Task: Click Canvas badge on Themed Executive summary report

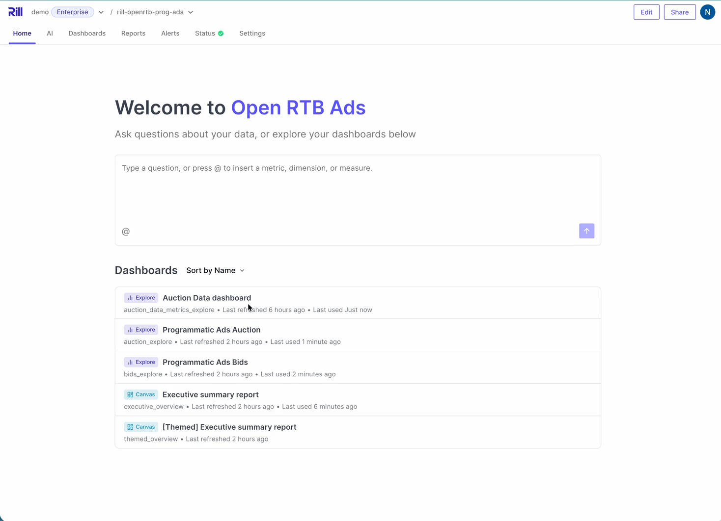Action: pos(141,427)
